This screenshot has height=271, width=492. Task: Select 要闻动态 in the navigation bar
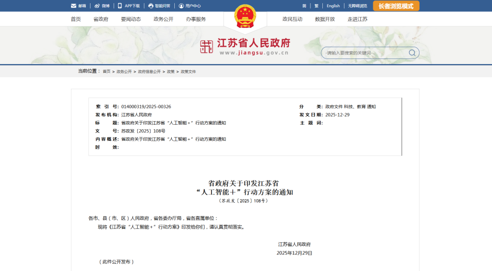131,19
